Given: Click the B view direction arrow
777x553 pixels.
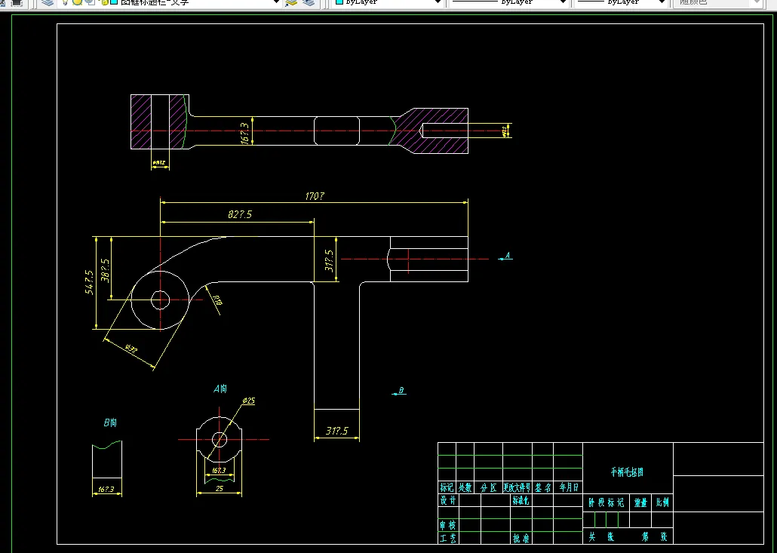Looking at the screenshot, I should 399,392.
